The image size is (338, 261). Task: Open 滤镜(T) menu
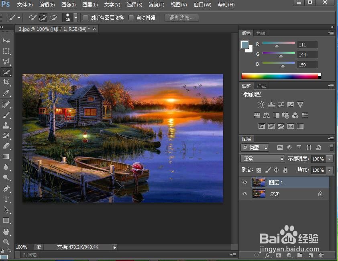(x=157, y=5)
